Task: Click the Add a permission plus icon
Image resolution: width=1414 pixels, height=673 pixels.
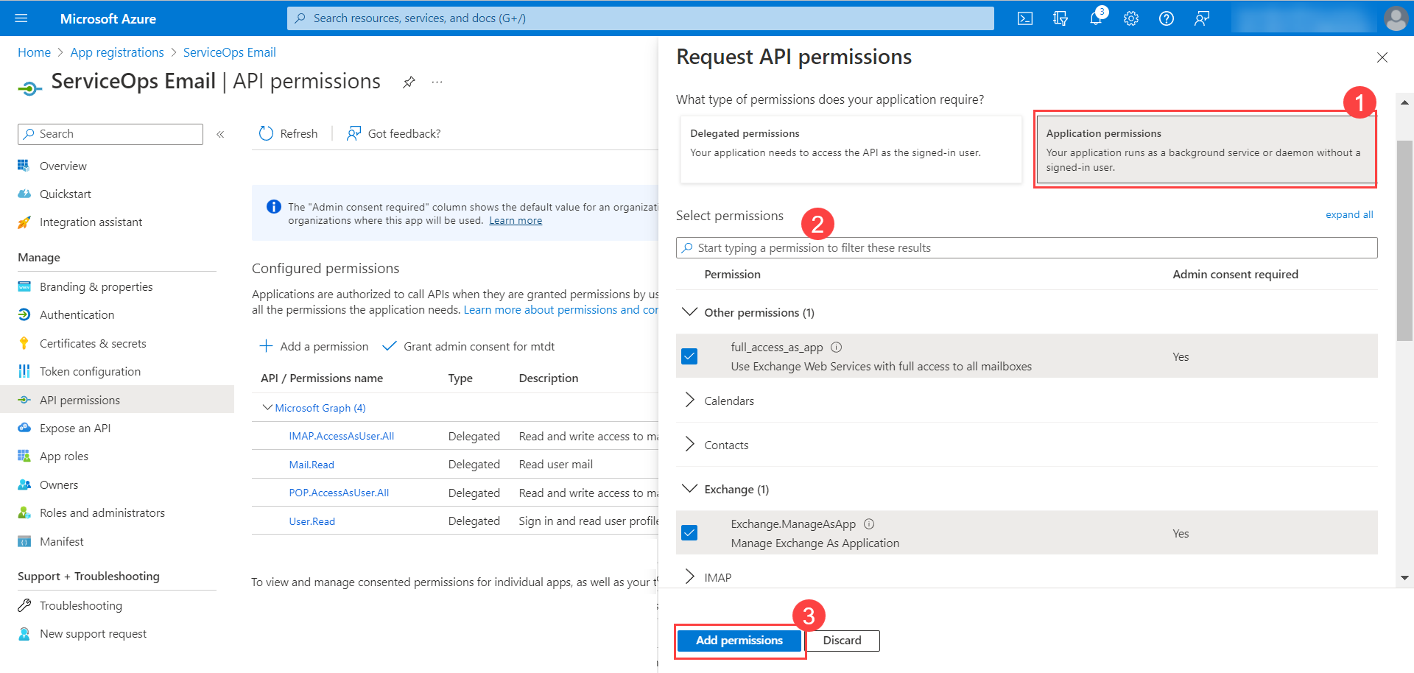Action: pyautogui.click(x=265, y=346)
